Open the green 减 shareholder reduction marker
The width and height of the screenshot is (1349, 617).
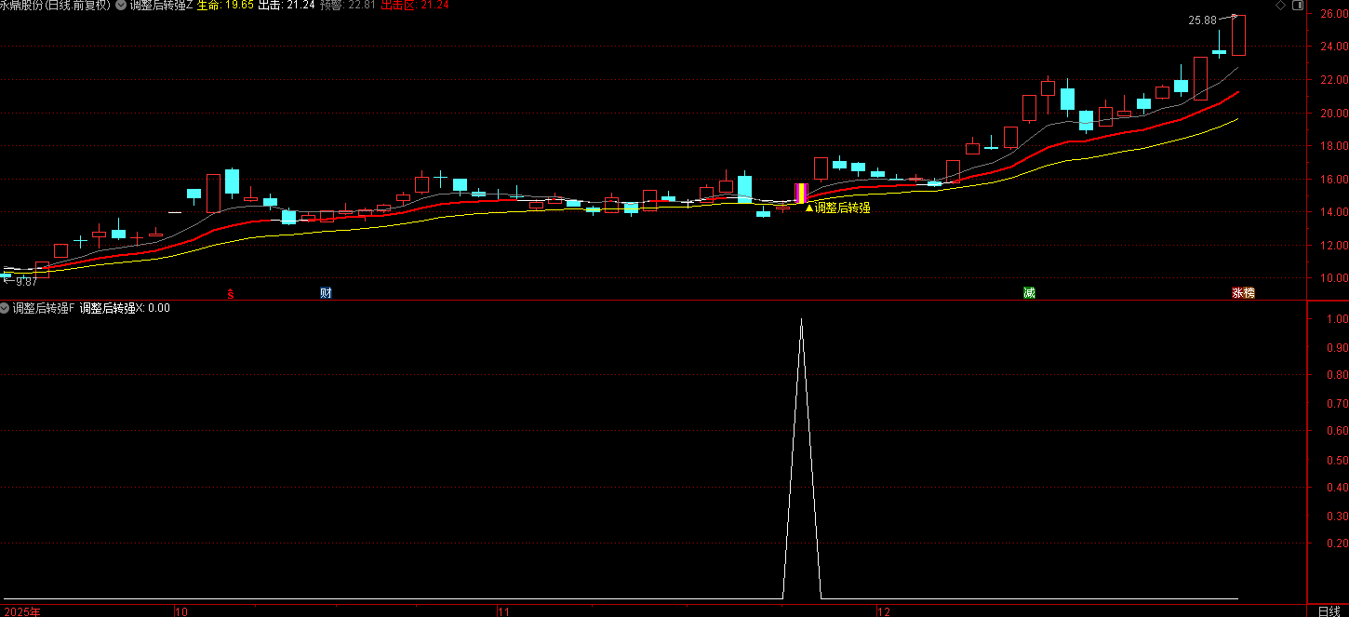point(1029,293)
